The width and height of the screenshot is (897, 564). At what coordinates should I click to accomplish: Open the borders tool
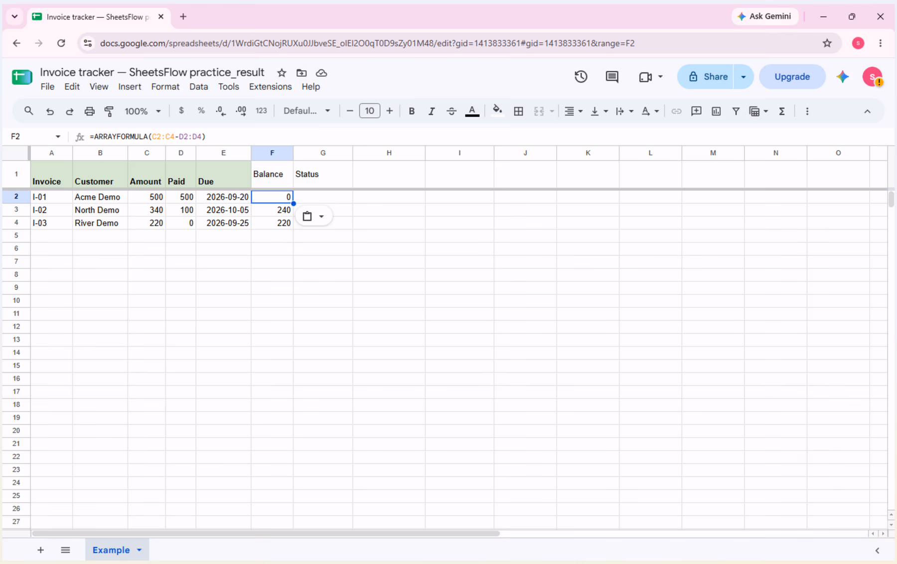pyautogui.click(x=518, y=111)
